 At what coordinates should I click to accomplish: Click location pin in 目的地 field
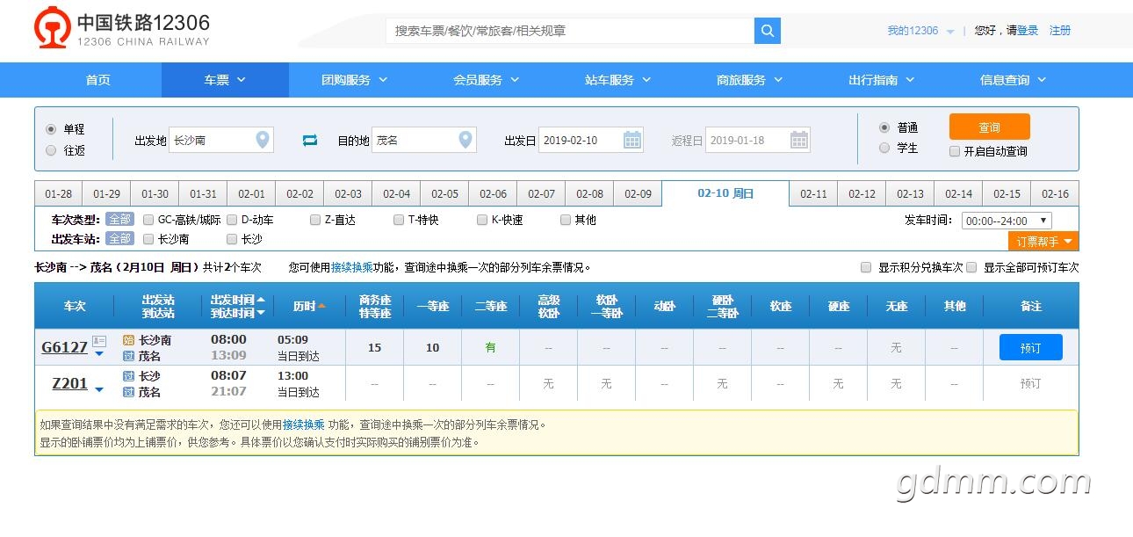pyautogui.click(x=465, y=140)
